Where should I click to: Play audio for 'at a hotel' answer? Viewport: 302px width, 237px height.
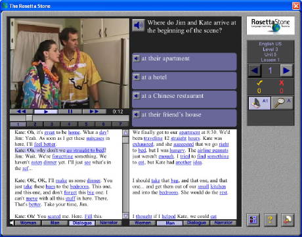click(x=137, y=77)
